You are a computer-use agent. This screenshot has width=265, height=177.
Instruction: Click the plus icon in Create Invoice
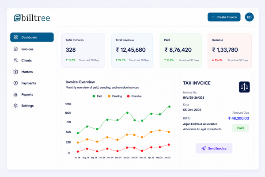pyautogui.click(x=213, y=17)
